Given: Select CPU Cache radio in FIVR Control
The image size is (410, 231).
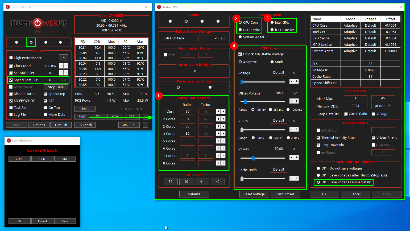Looking at the screenshot, I should pyautogui.click(x=240, y=30).
